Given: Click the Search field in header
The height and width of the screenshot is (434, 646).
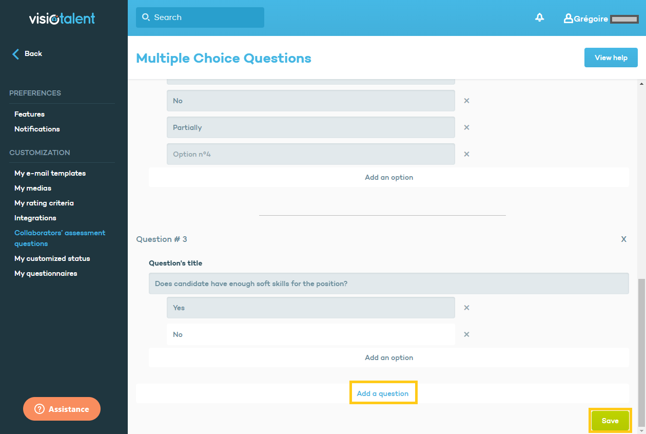Looking at the screenshot, I should pos(200,17).
